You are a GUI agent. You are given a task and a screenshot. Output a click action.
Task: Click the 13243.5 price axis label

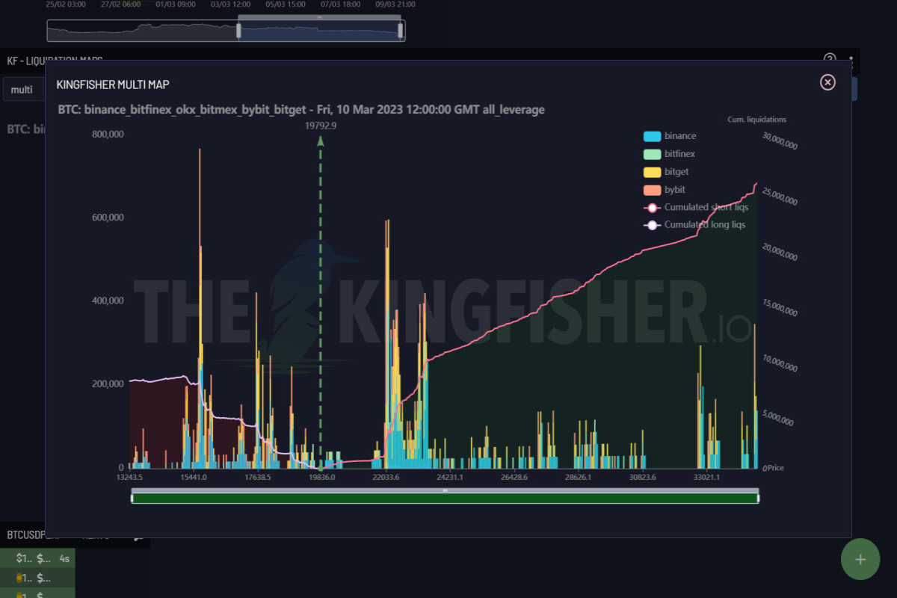129,478
